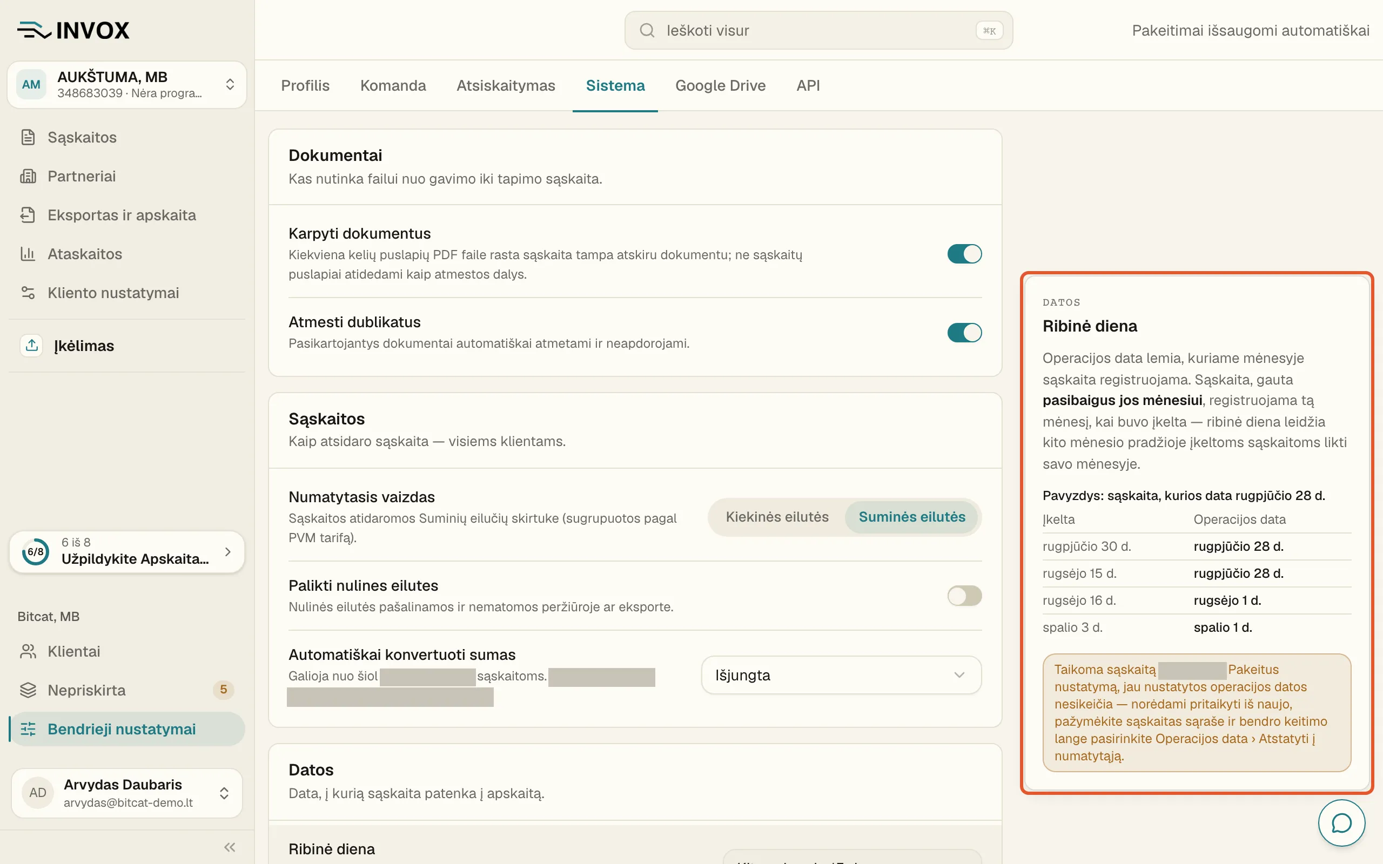Screen dimensions: 1383x864
Task: Switch to the Komanda tab
Action: pos(393,86)
